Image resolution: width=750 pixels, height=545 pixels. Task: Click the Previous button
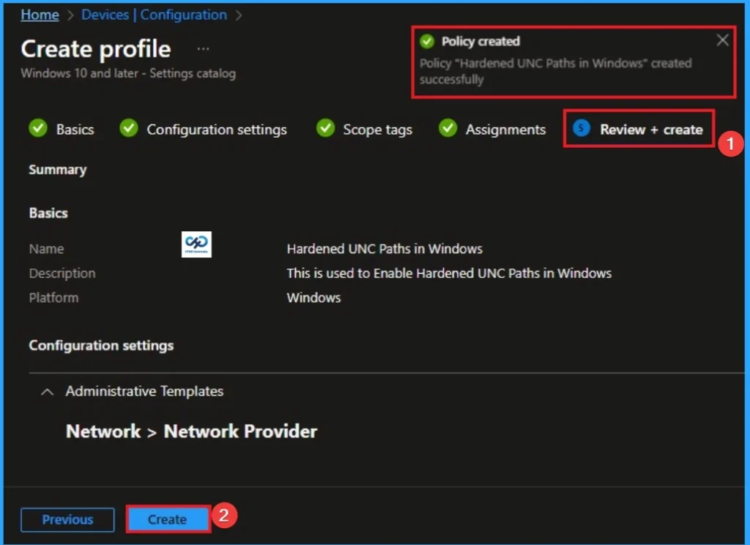pyautogui.click(x=67, y=519)
